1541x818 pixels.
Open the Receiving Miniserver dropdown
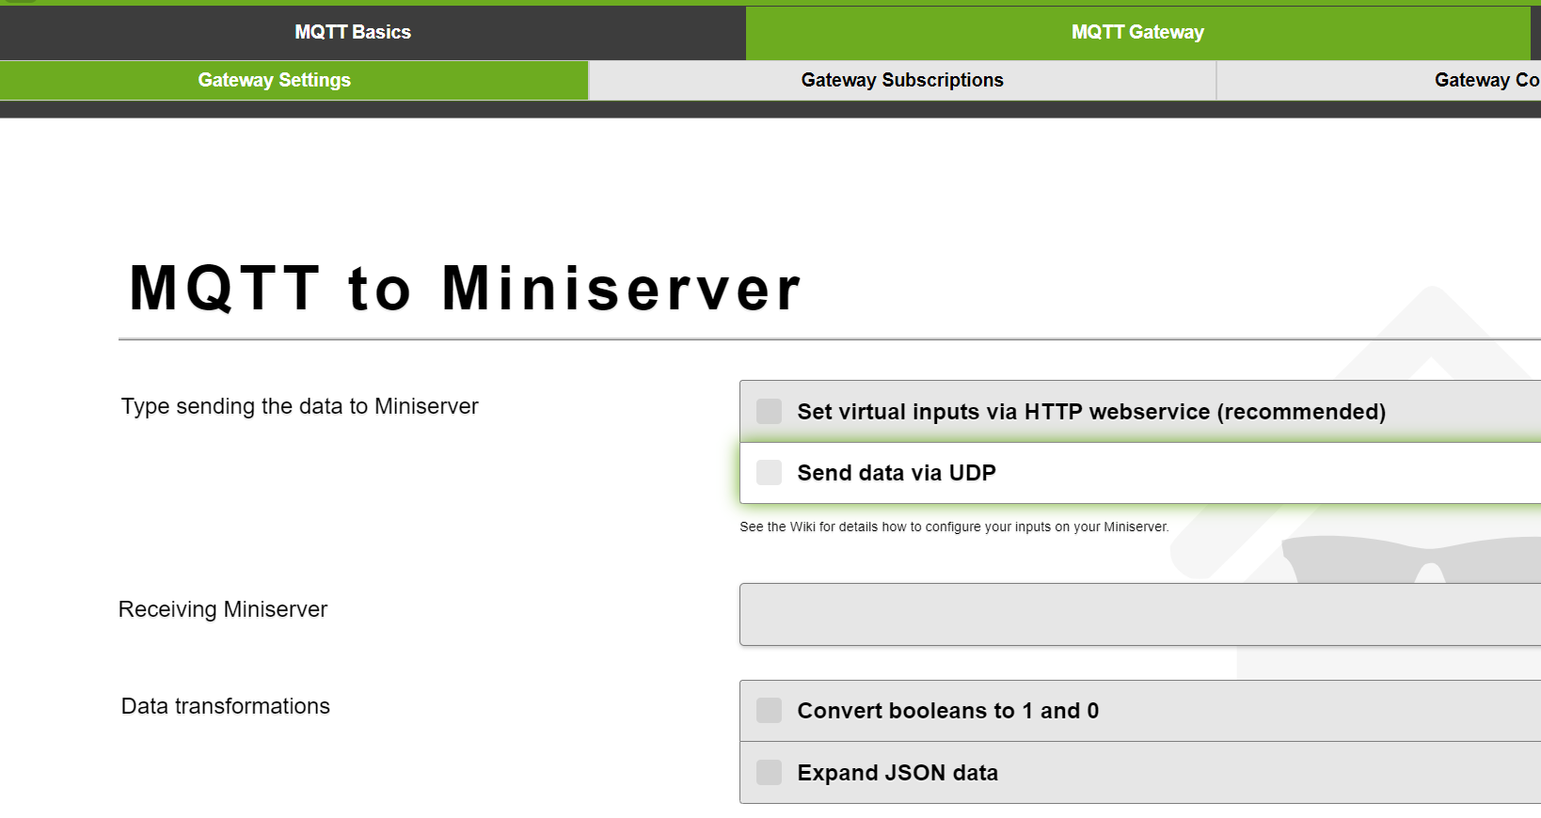[x=1140, y=614]
